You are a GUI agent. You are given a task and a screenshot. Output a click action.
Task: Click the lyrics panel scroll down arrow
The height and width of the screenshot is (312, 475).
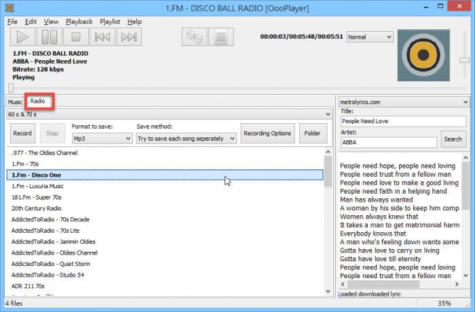465,275
